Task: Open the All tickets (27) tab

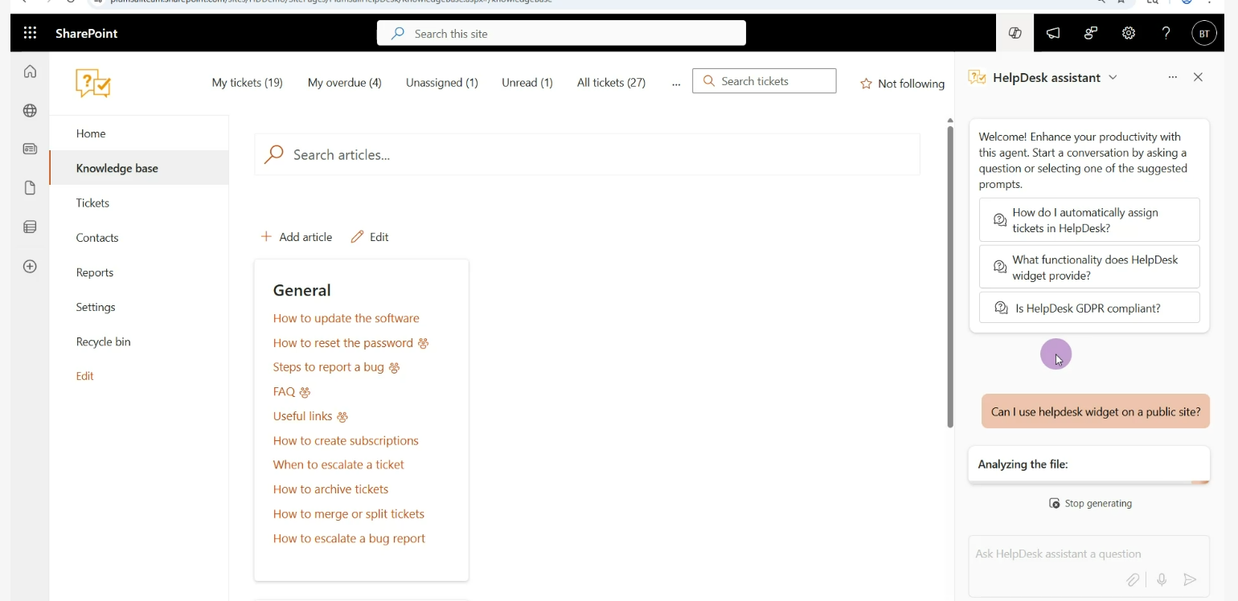Action: [612, 83]
